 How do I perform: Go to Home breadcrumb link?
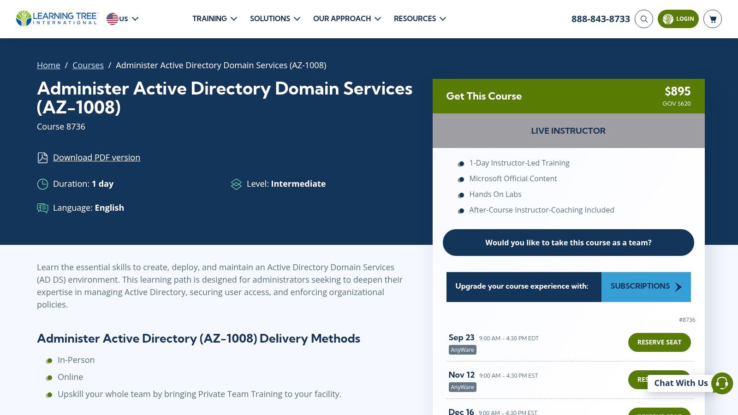pos(48,65)
